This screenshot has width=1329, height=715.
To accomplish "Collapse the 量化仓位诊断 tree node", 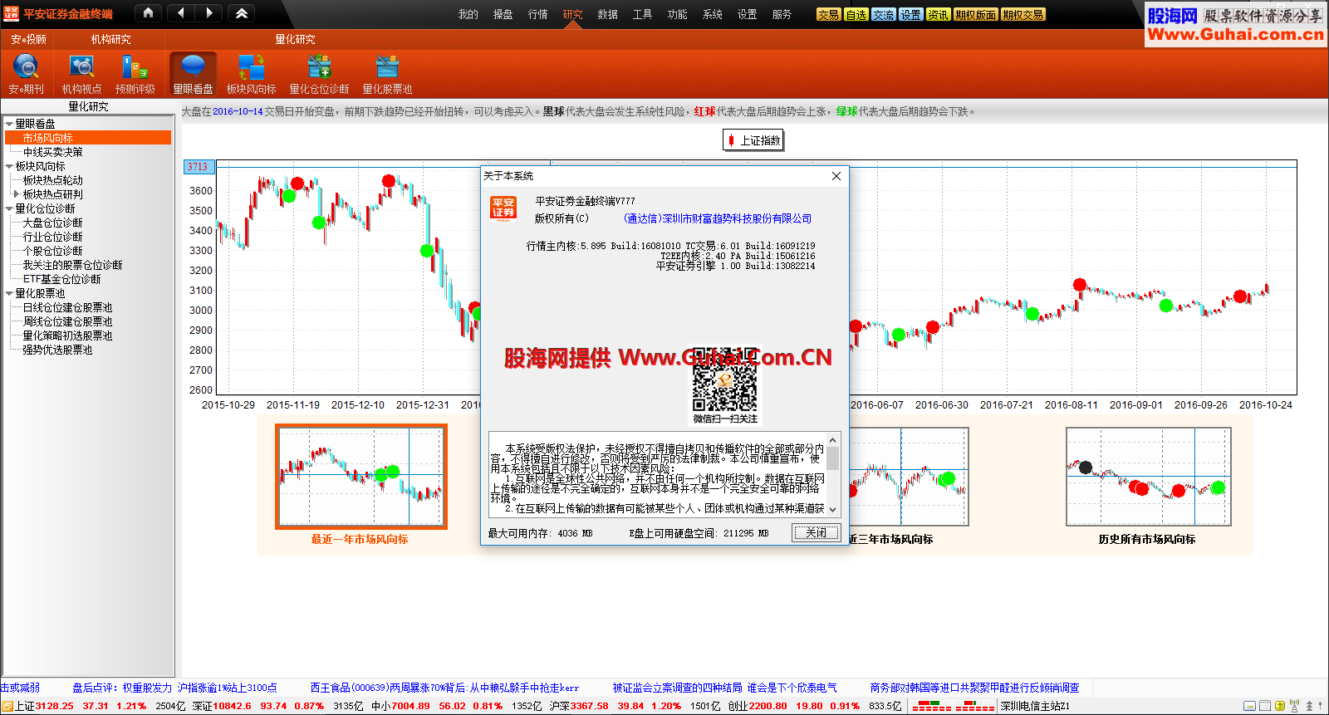I will coord(9,208).
